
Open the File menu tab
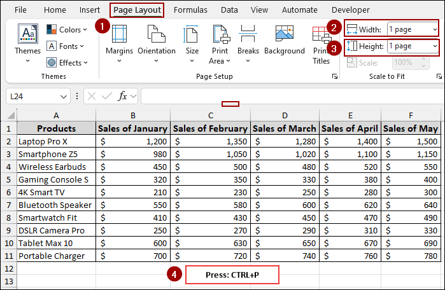tap(20, 10)
